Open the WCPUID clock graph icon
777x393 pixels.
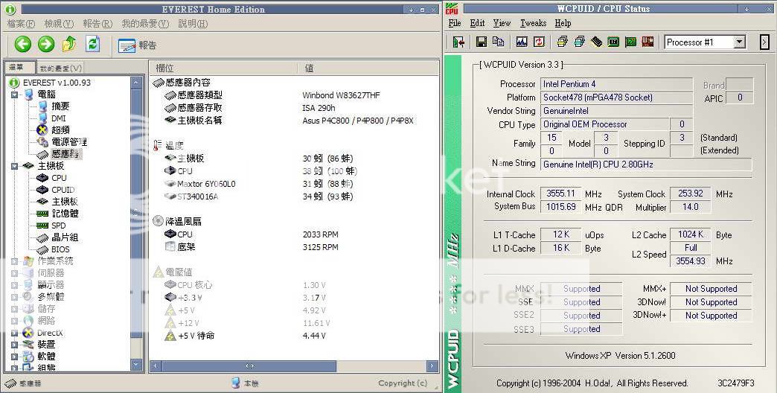[522, 42]
